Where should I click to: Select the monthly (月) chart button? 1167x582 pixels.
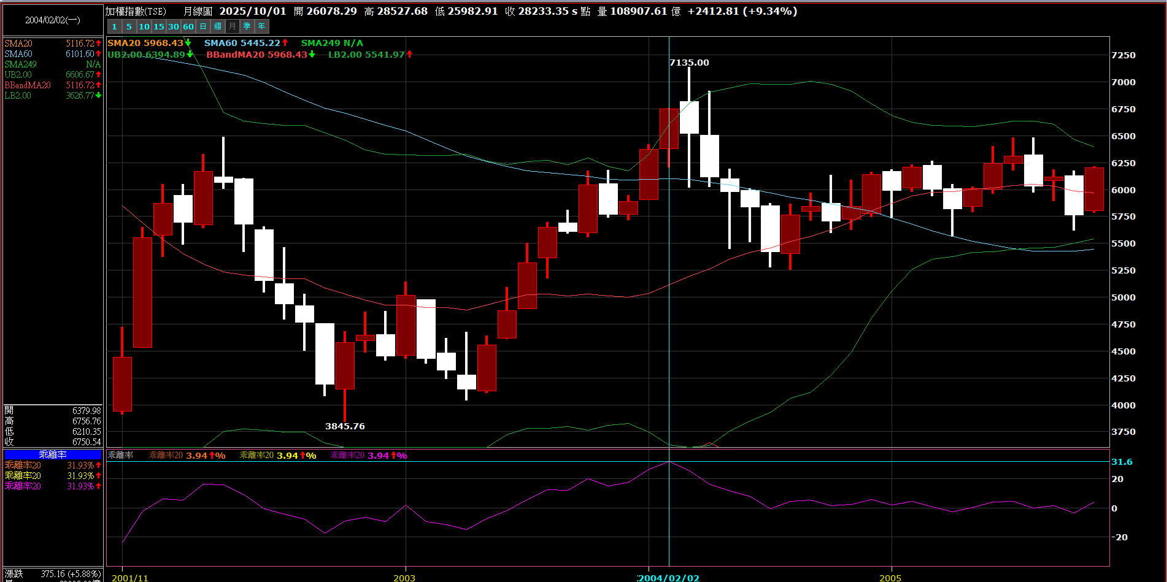click(x=233, y=26)
